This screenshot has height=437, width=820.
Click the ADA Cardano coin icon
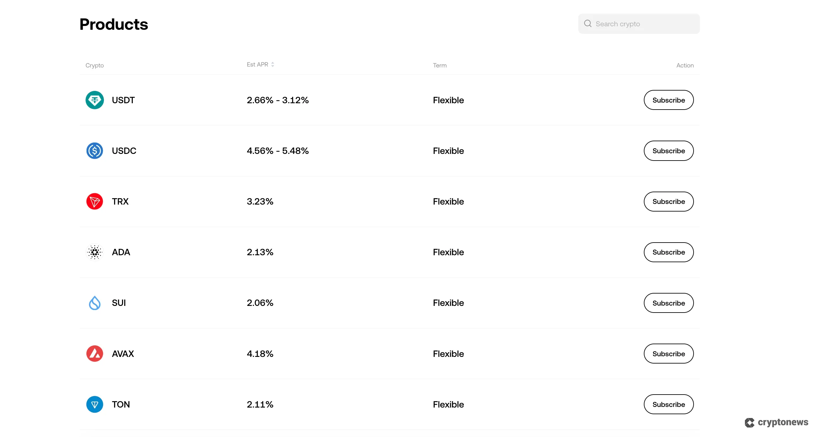[94, 252]
